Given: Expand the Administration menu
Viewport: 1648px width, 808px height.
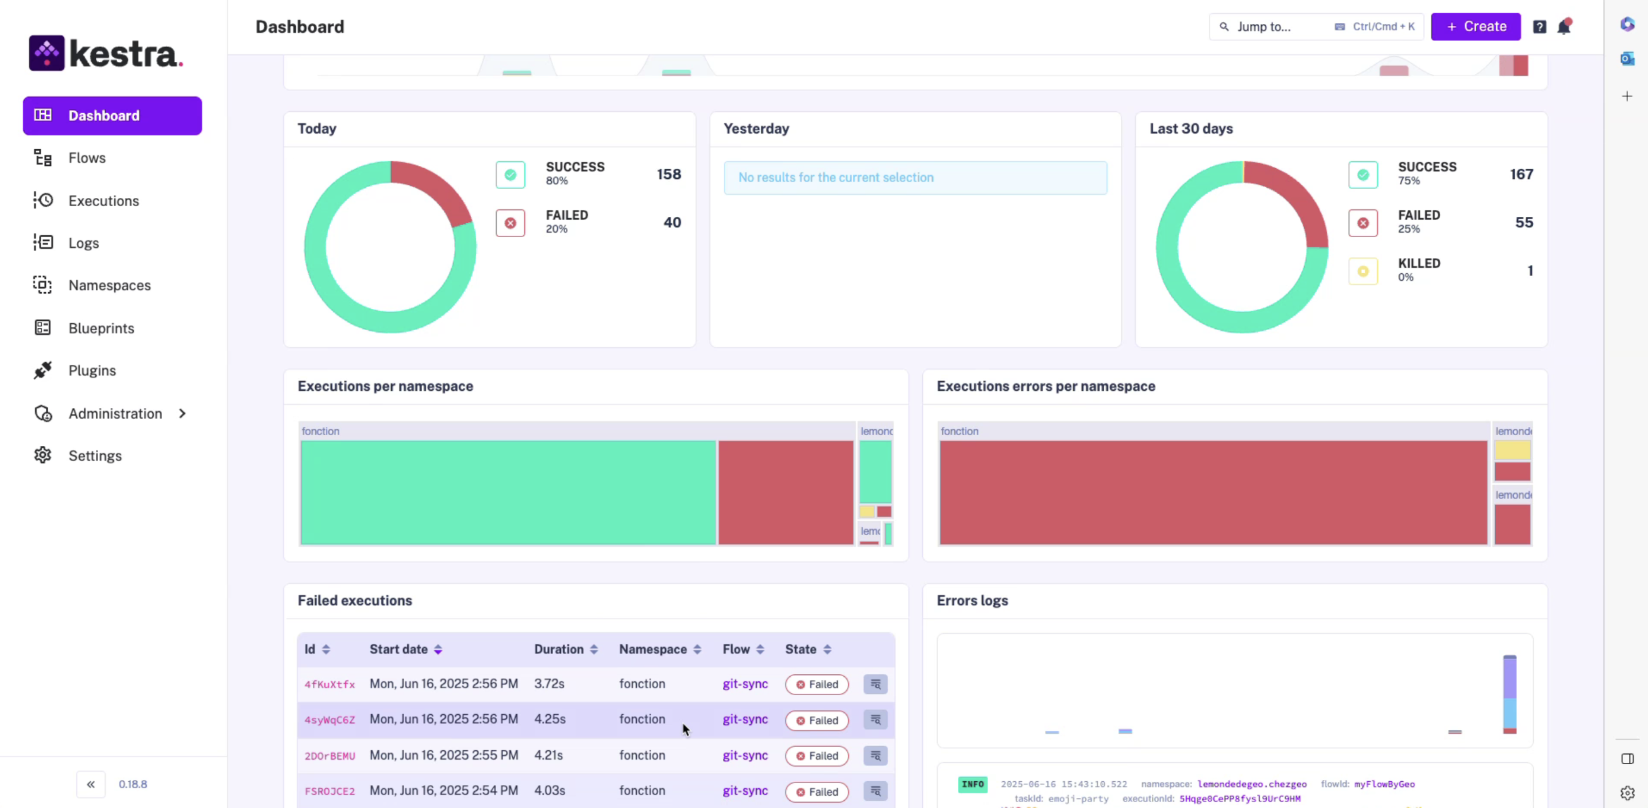Looking at the screenshot, I should coord(115,414).
